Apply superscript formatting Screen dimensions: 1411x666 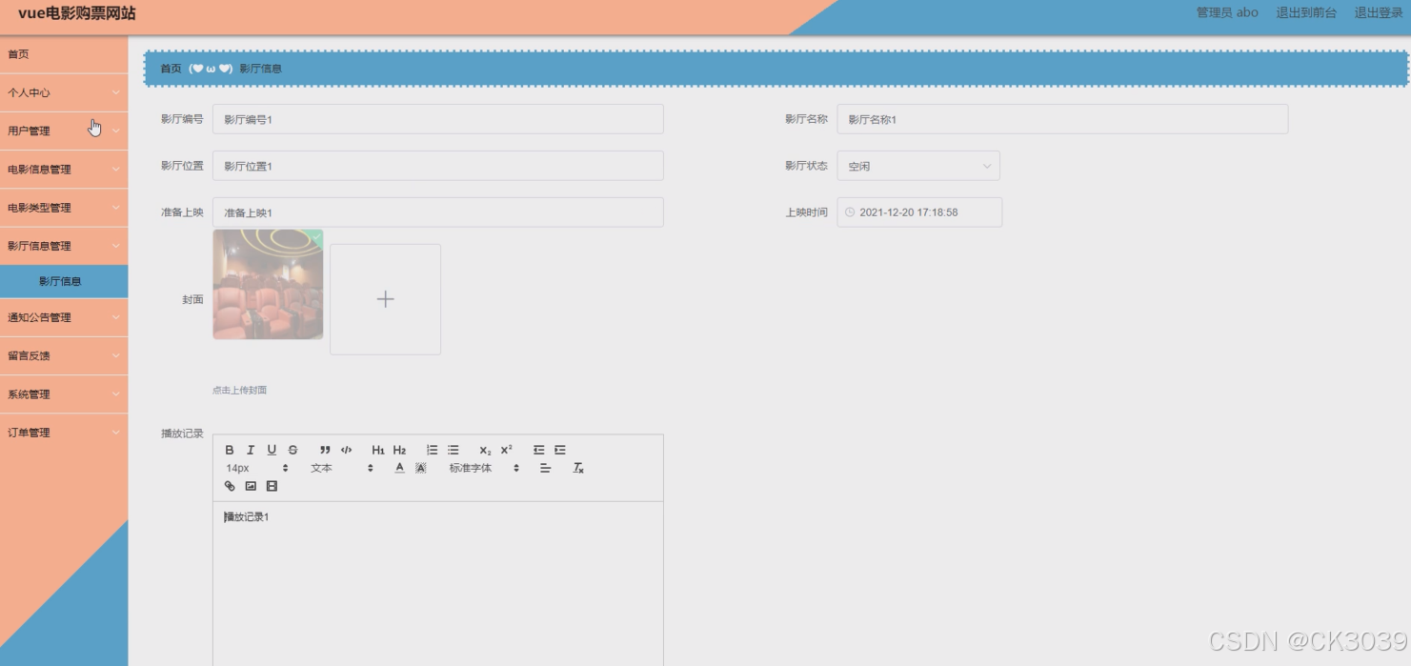pos(506,450)
